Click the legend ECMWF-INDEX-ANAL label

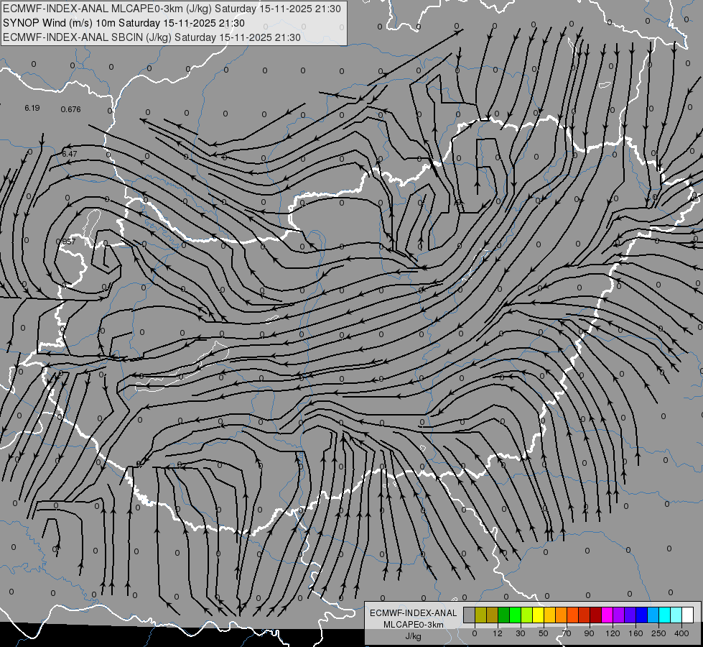[414, 613]
